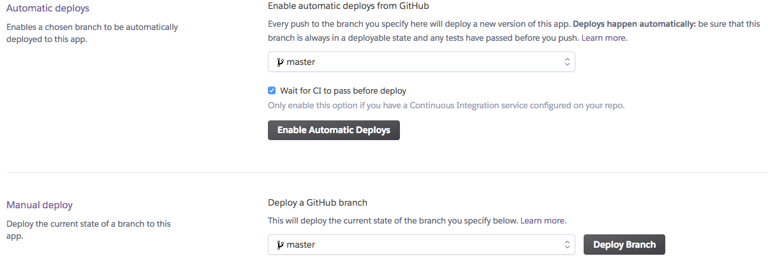This screenshot has height=263, width=768.
Task: Click "Enable automatic deploys from GitHub" title
Action: [x=357, y=6]
